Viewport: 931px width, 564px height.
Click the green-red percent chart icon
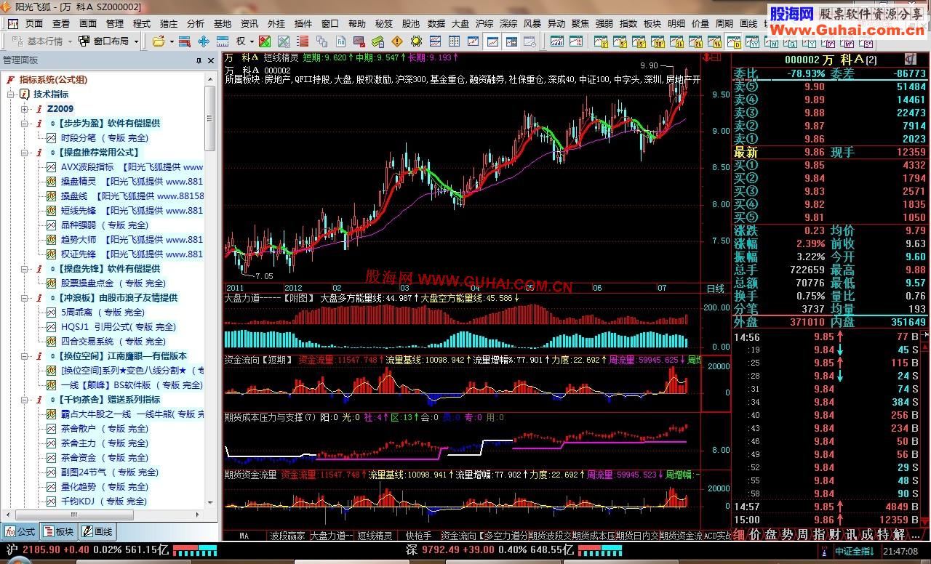(265, 41)
